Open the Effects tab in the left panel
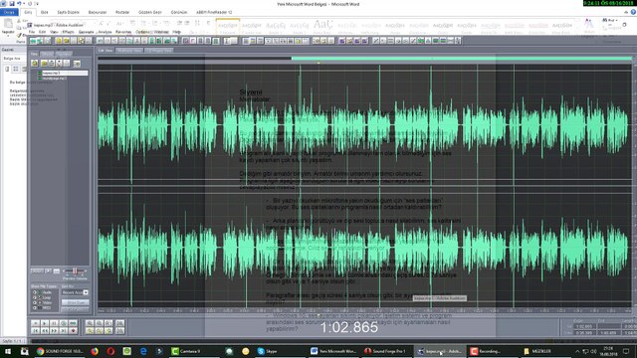 [47, 54]
